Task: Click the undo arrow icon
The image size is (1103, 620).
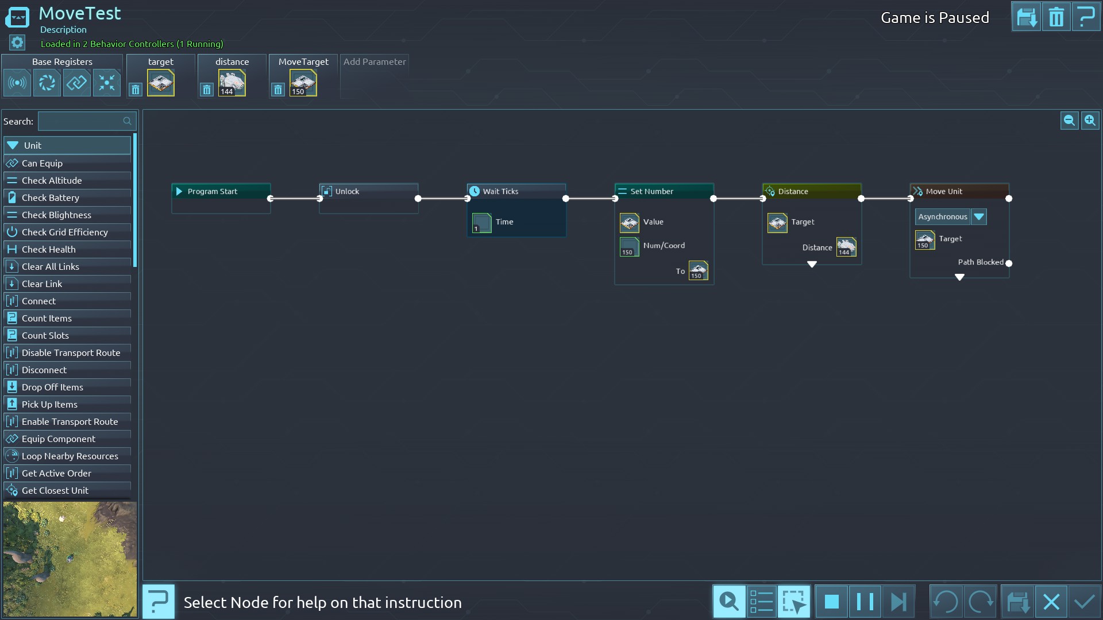Action: 946,602
